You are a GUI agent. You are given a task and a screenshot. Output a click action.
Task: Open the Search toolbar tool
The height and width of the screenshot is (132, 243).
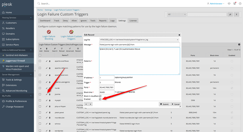[55, 49]
